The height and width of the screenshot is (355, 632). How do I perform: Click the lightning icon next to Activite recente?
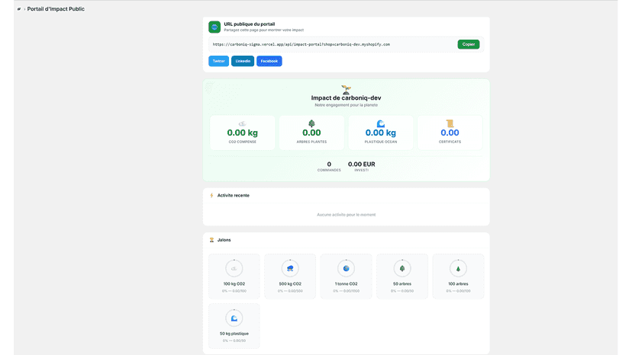pyautogui.click(x=211, y=196)
